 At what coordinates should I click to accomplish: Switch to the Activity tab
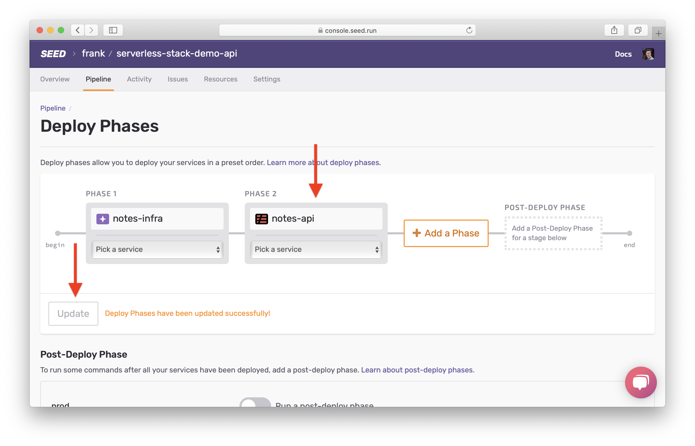(139, 79)
